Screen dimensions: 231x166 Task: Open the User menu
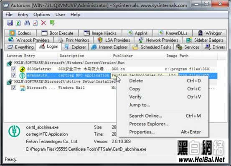[61, 15]
